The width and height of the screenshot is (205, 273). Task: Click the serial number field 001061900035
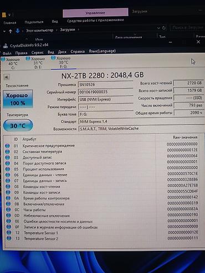(x=105, y=92)
